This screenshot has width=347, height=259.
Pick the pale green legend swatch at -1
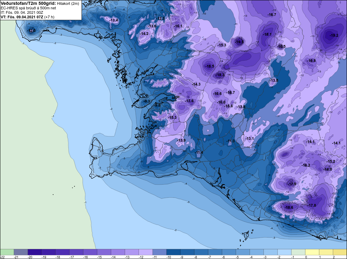point(298,252)
